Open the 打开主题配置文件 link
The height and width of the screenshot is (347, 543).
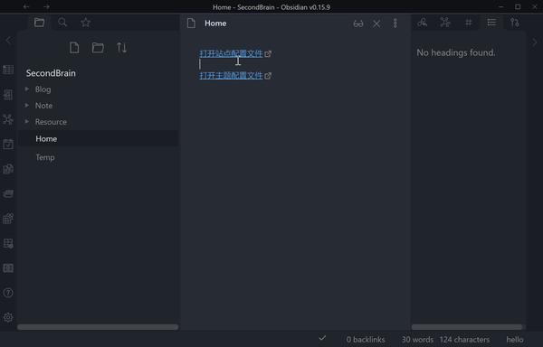point(231,75)
